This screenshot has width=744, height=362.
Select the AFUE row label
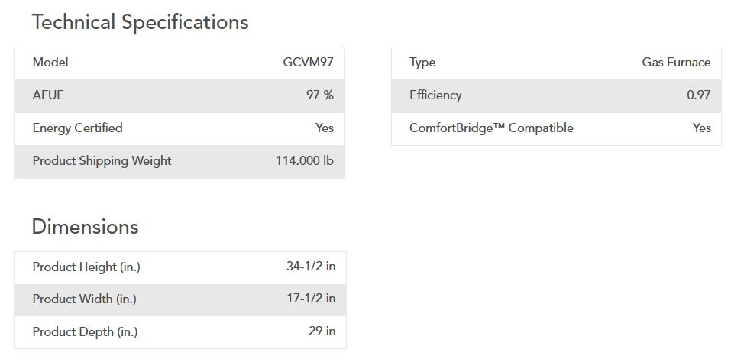click(x=48, y=95)
